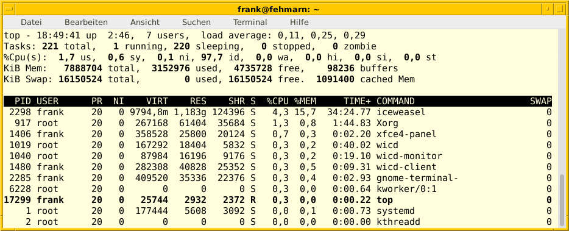Minimize the terminal window using title bar button
Viewport: 569px width, 231px height.
[x=547, y=9]
